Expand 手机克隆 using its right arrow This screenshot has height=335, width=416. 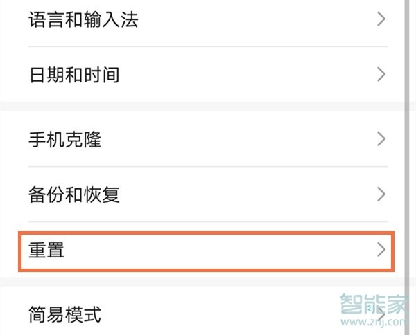(381, 139)
